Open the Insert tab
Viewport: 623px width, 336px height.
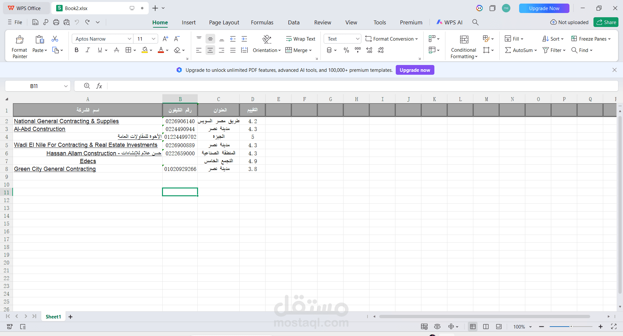pos(189,22)
